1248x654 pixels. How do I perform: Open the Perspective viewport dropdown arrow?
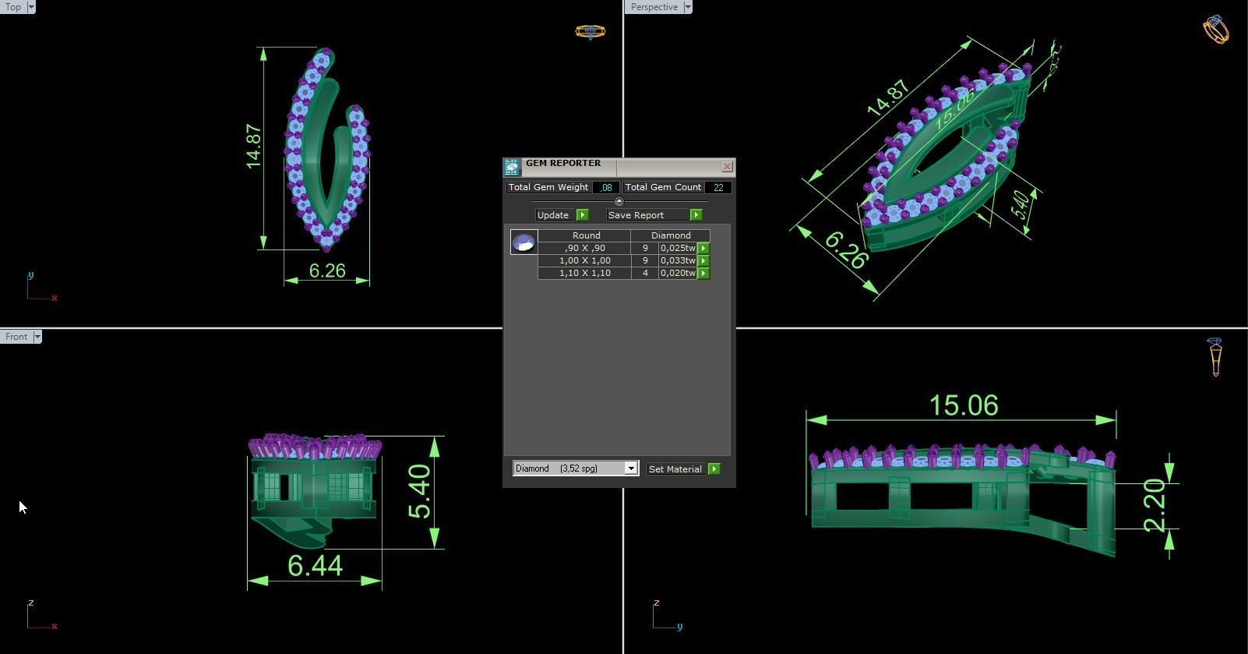click(x=687, y=7)
